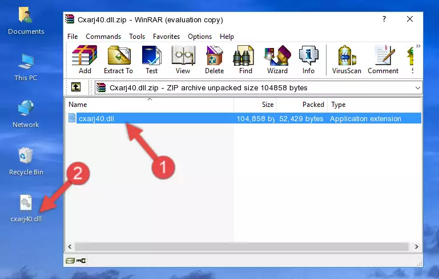Viewport: 439px width, 279px height.
Task: Click the Application extension type cell
Action: pyautogui.click(x=365, y=118)
